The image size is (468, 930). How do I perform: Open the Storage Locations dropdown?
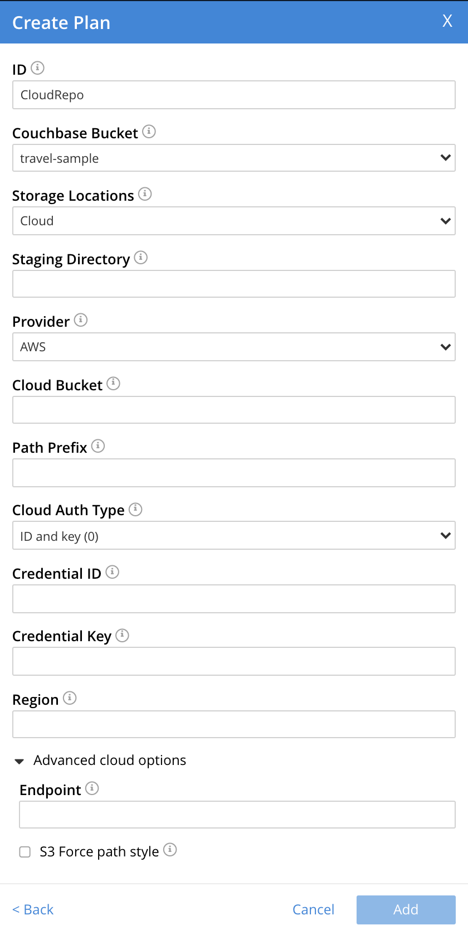(234, 221)
